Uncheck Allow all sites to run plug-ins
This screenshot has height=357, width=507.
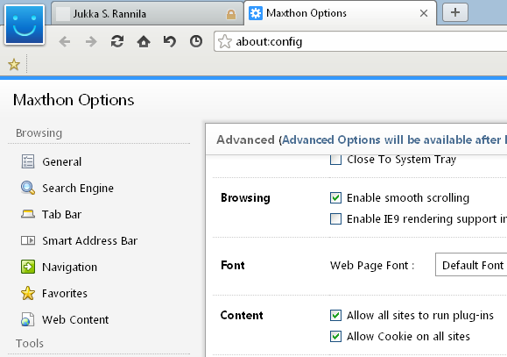point(335,315)
